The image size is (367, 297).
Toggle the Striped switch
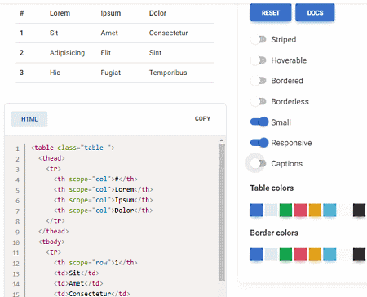pyautogui.click(x=258, y=39)
